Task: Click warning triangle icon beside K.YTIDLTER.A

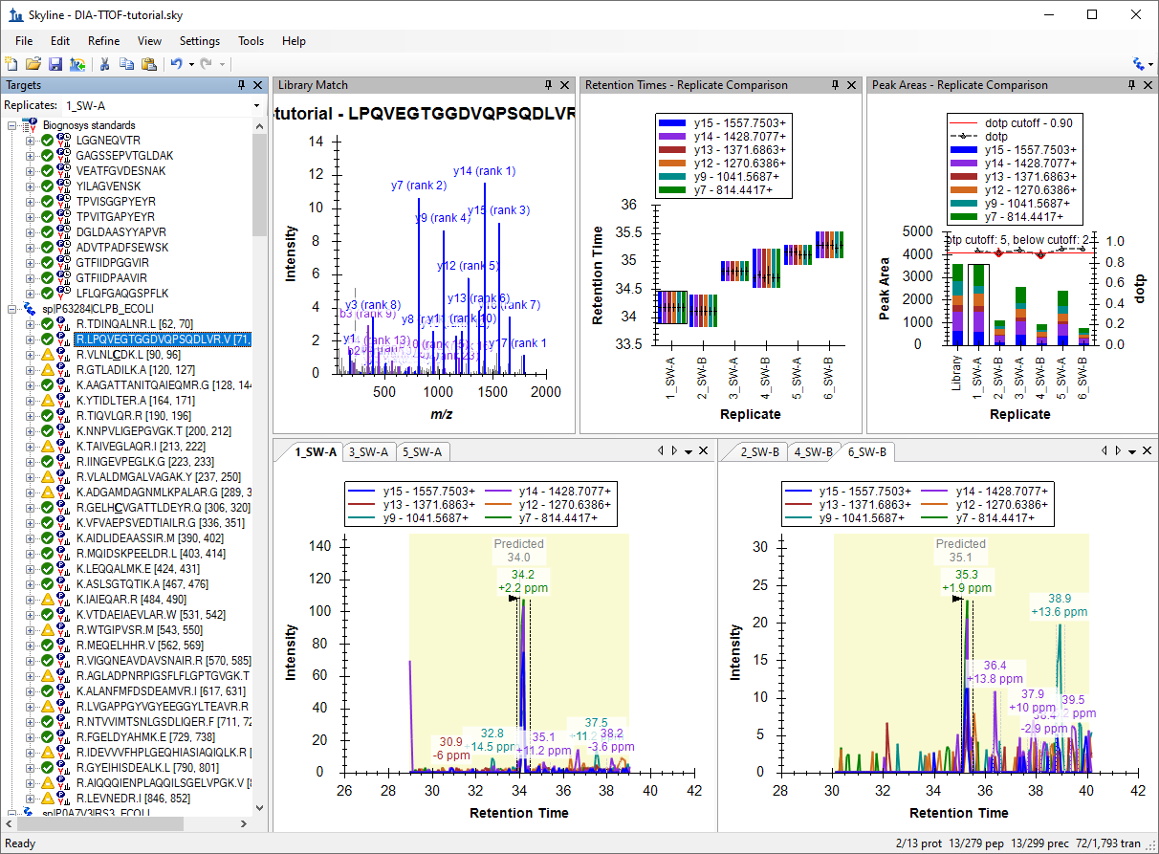Action: pyautogui.click(x=47, y=401)
